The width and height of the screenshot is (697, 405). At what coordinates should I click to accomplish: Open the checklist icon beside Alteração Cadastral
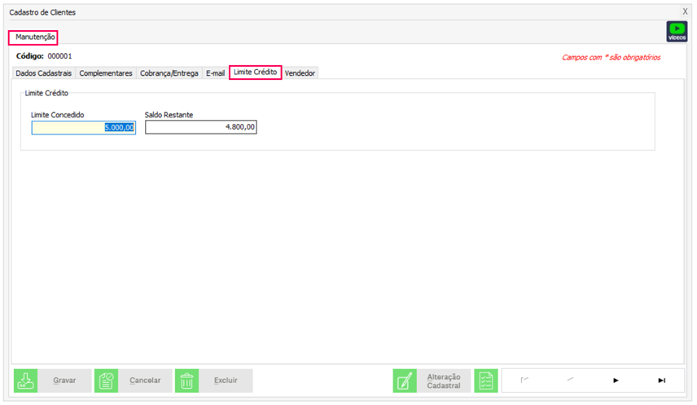(486, 381)
